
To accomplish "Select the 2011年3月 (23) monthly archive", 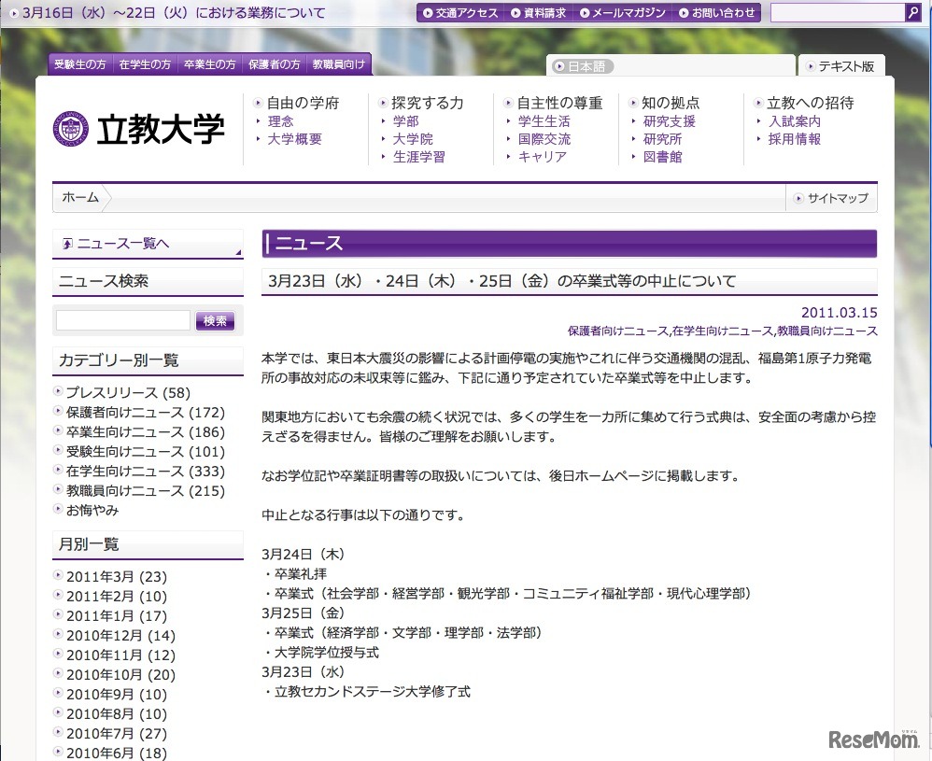I will 116,577.
